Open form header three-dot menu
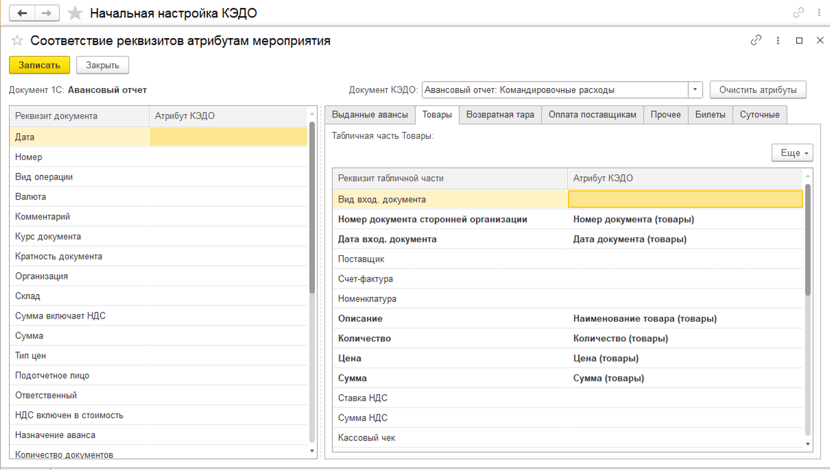 tap(778, 40)
